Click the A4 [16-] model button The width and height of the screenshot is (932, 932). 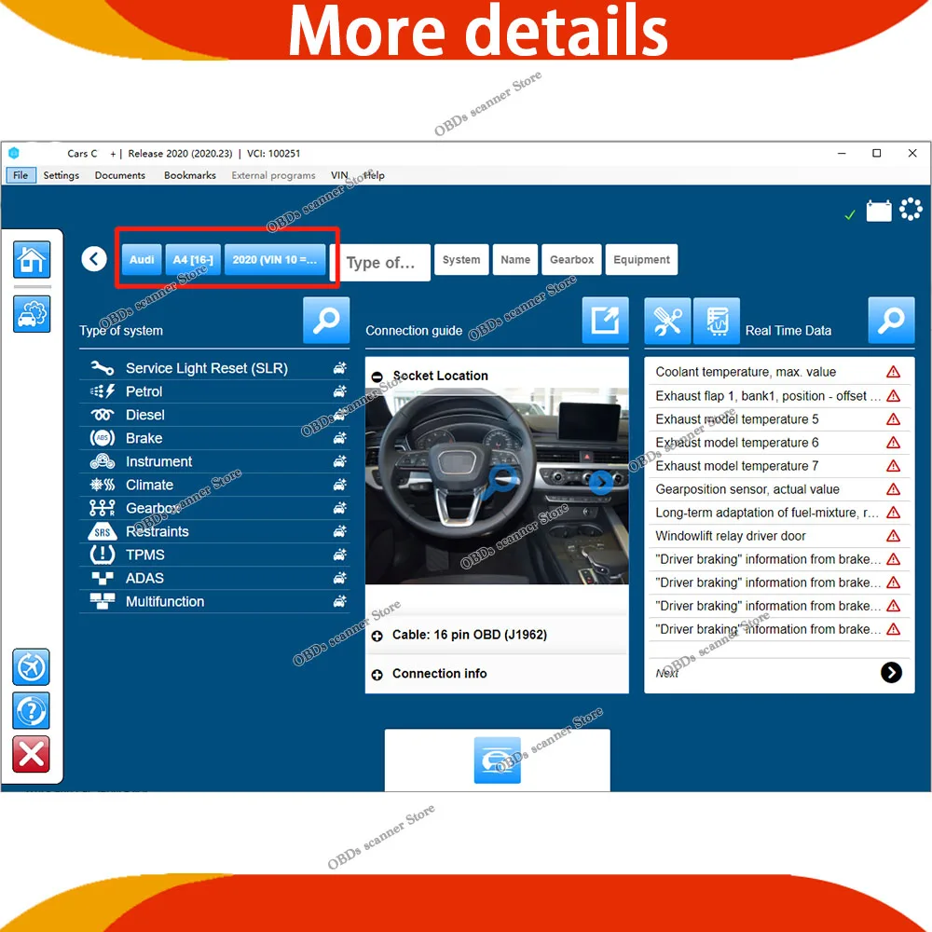(x=193, y=260)
